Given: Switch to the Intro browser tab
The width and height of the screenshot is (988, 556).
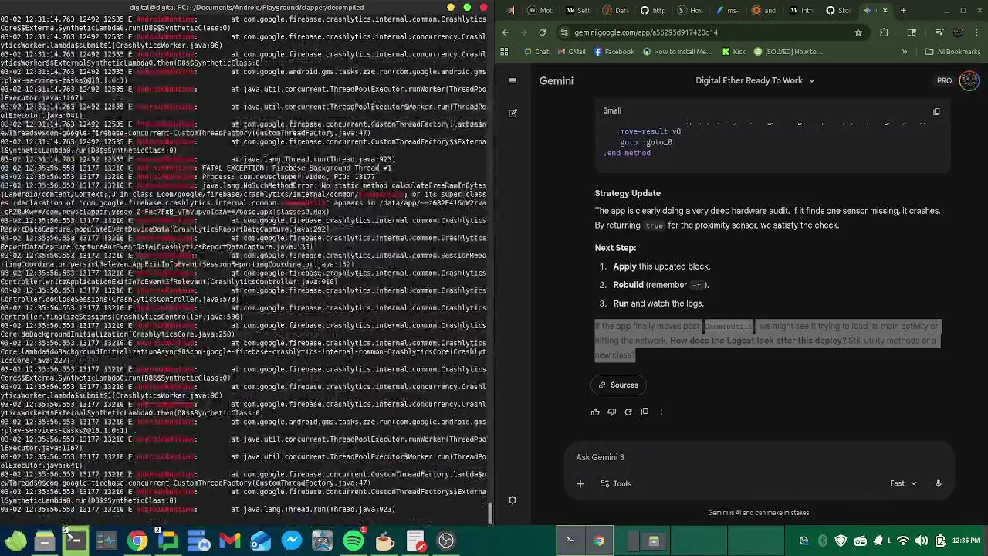Looking at the screenshot, I should (801, 10).
